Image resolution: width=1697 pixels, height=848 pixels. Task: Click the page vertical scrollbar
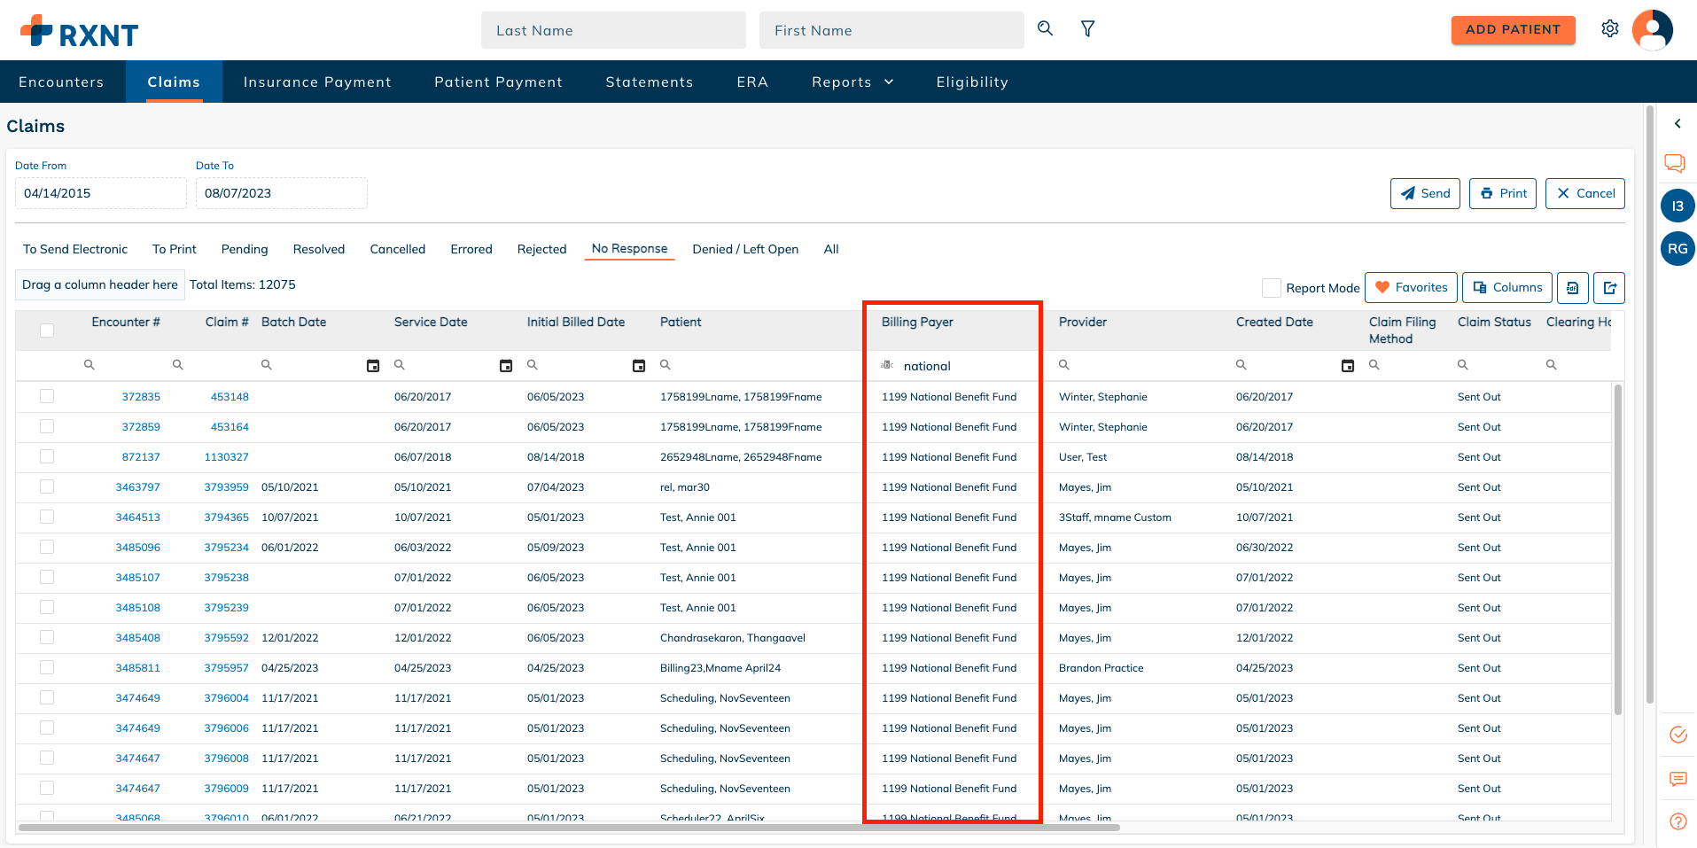coord(1650,403)
